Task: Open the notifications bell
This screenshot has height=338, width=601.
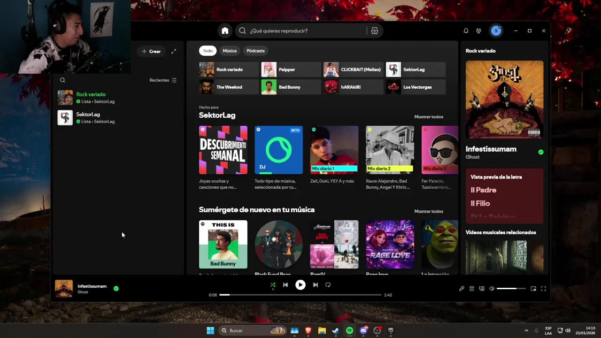Action: tap(466, 31)
